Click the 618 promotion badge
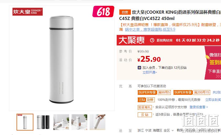The image size is (221, 135). [x=103, y=11]
